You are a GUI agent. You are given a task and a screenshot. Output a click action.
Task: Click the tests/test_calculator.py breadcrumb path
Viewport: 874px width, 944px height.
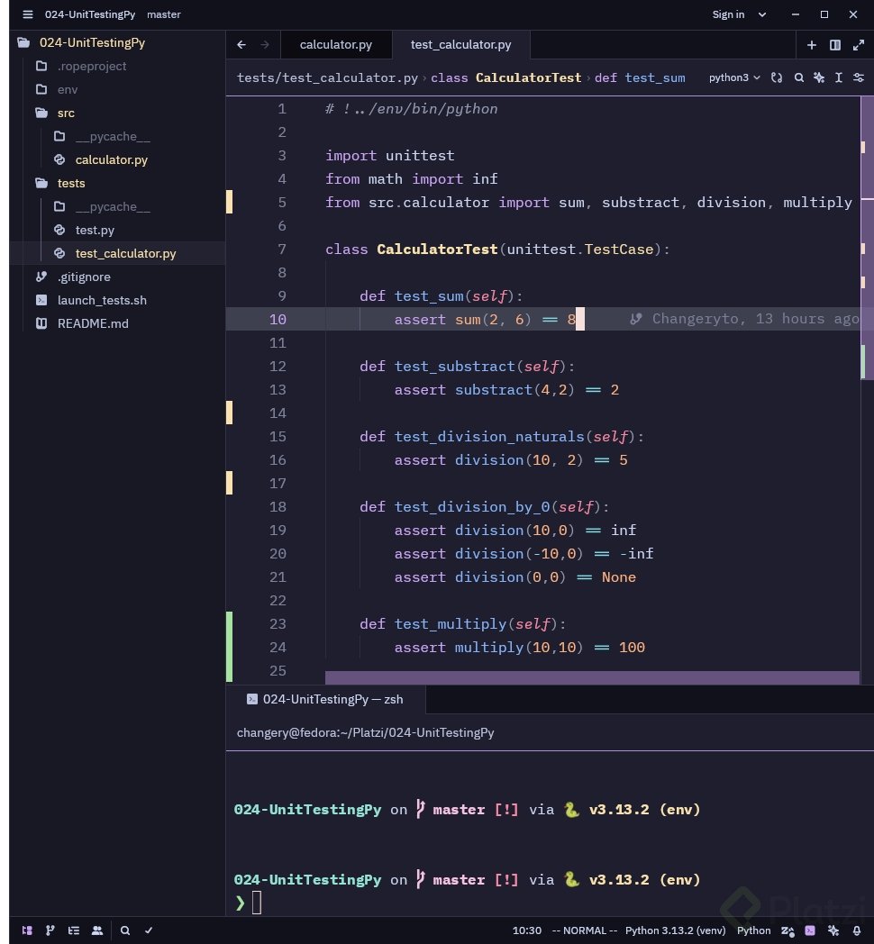[328, 77]
